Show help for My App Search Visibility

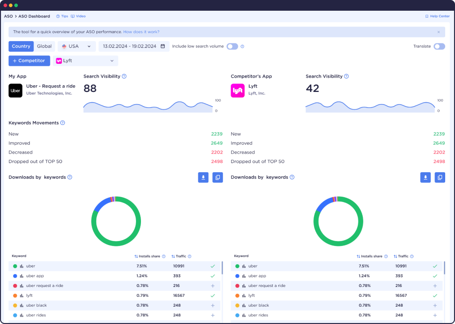(x=124, y=76)
